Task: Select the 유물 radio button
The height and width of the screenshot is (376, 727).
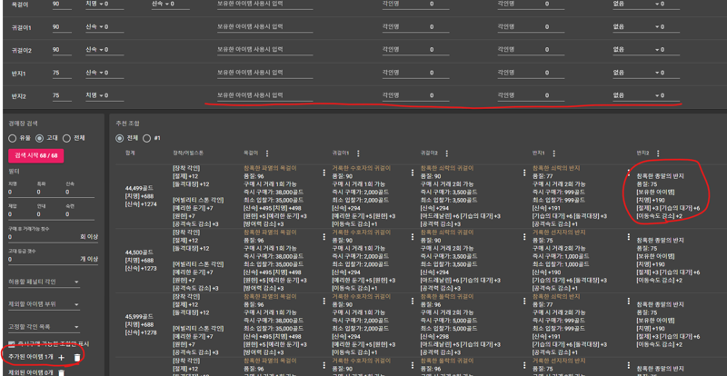Action: pyautogui.click(x=13, y=138)
